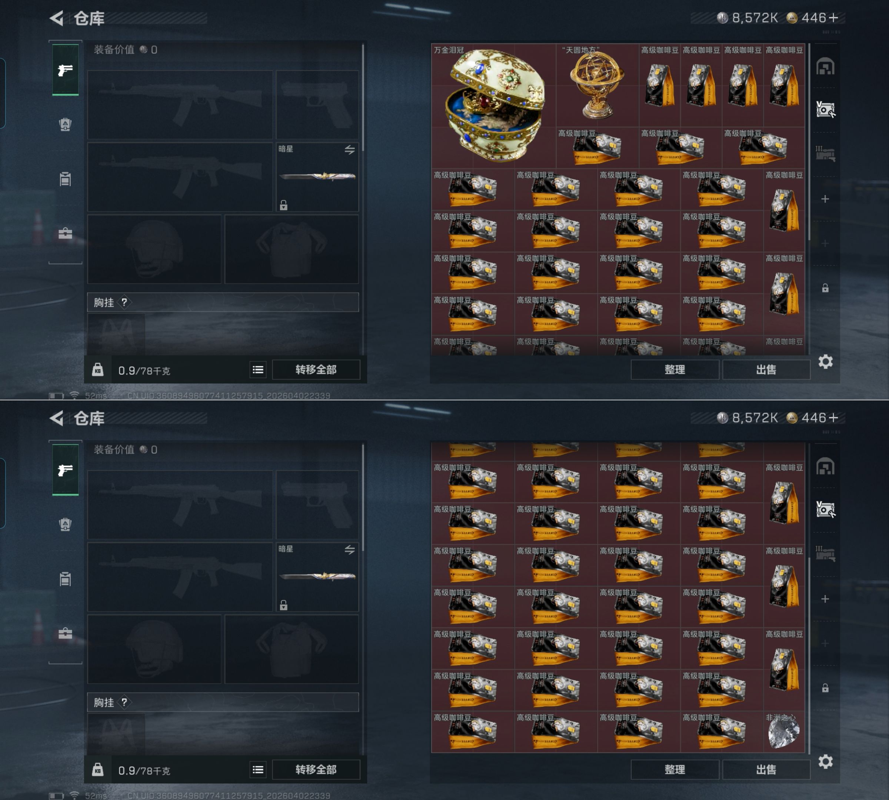This screenshot has width=889, height=800.
Task: Open the backpack tab in lower screen sidebar
Action: tap(66, 524)
